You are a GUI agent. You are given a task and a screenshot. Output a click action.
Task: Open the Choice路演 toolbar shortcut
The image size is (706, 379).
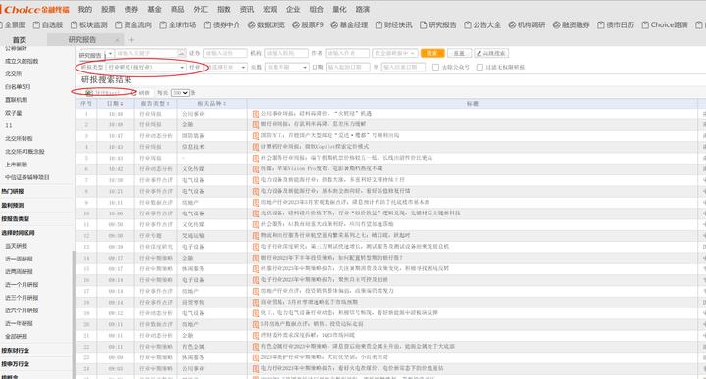[x=665, y=24]
